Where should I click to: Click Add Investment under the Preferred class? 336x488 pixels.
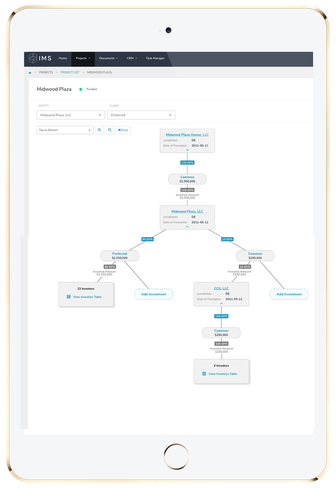[x=154, y=294]
